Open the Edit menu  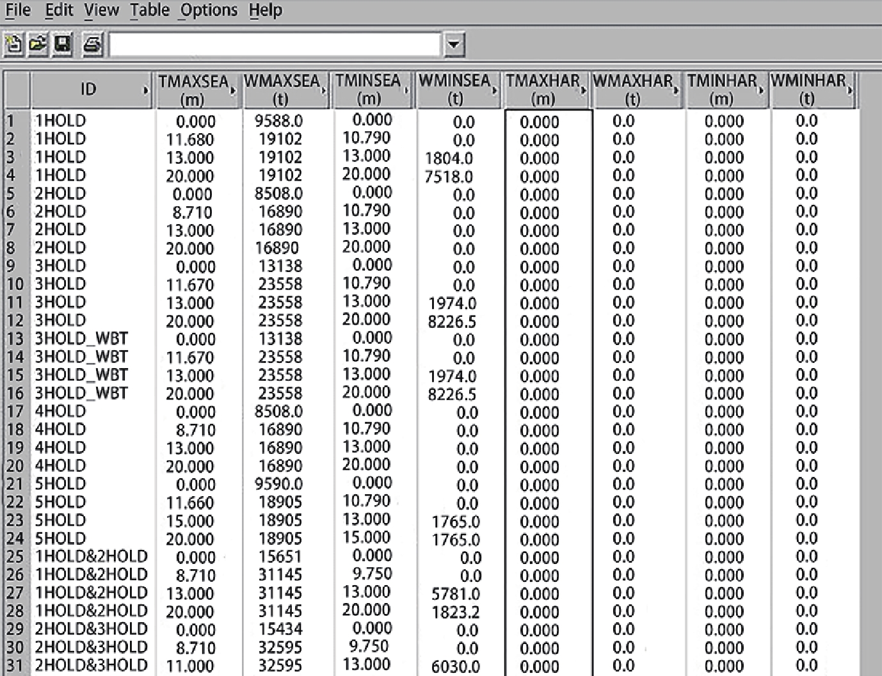pyautogui.click(x=59, y=10)
